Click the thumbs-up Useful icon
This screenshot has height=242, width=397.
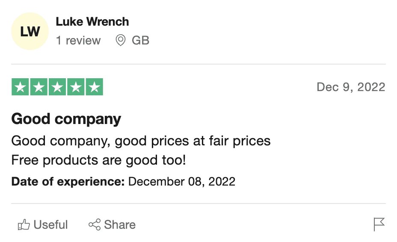[24, 224]
